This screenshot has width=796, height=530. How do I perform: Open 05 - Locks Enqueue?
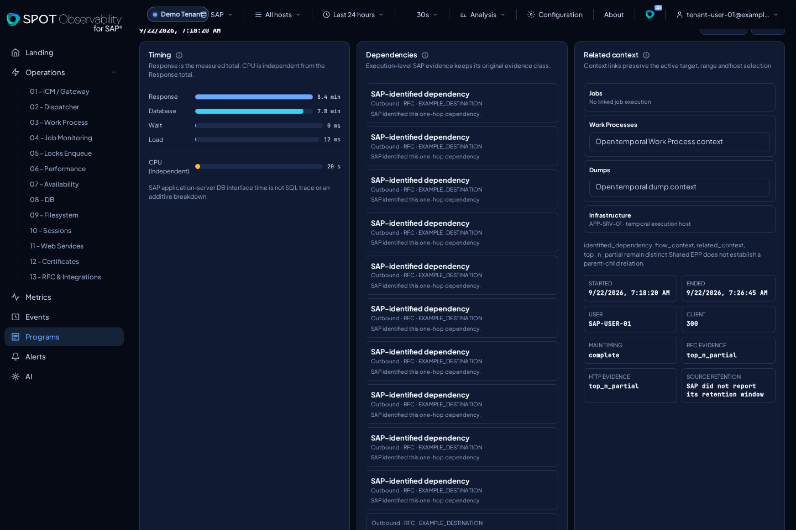point(61,153)
